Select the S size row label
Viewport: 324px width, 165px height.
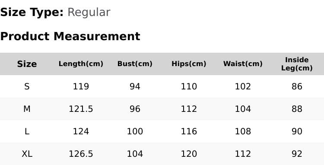pos(27,86)
